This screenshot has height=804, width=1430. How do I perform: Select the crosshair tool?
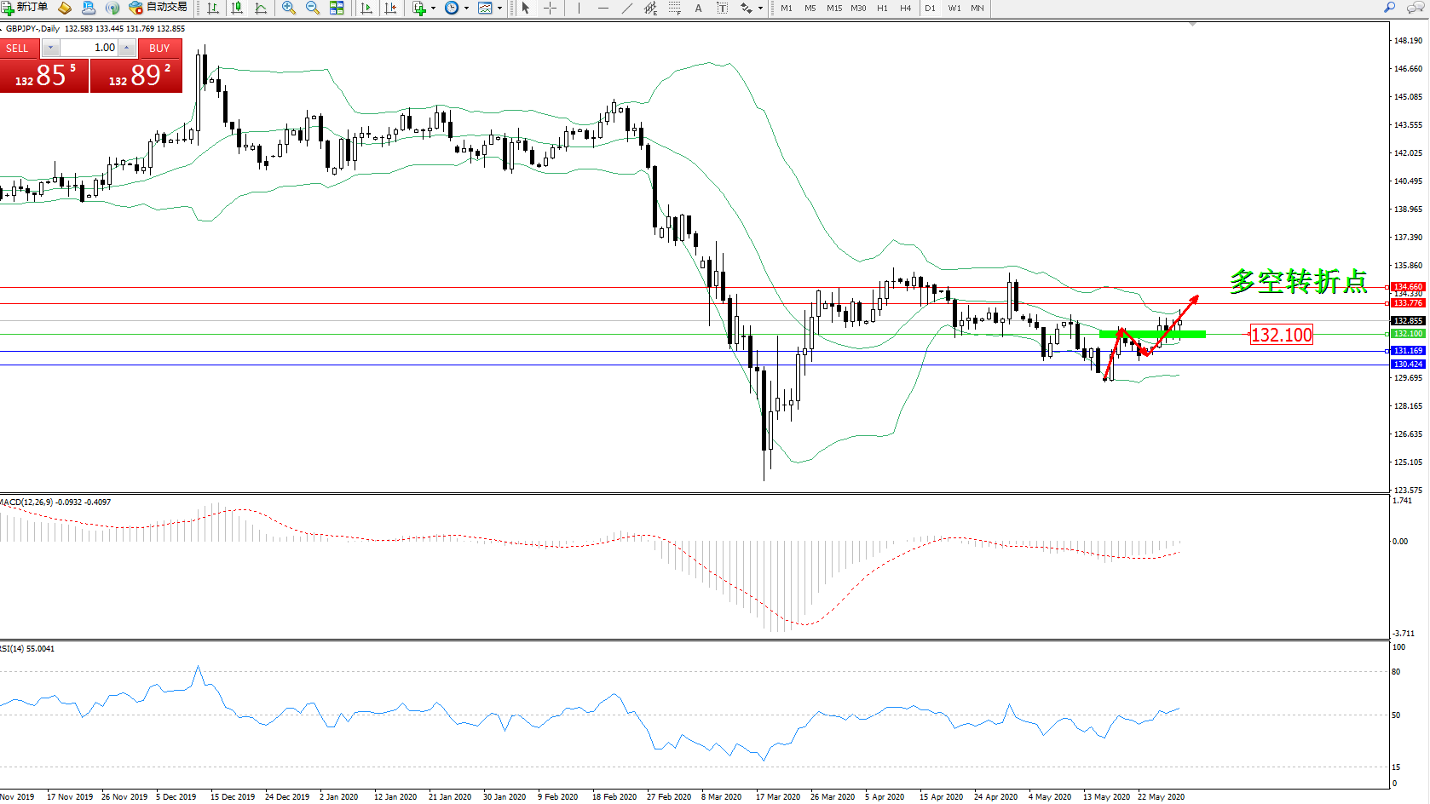tap(551, 9)
